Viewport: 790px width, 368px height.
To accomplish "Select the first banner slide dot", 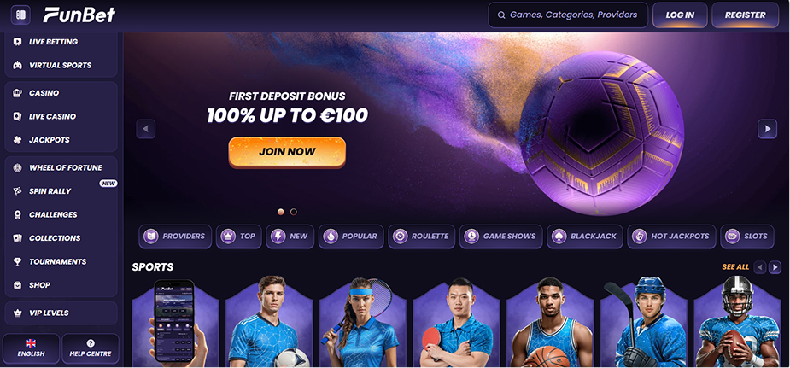I will click(x=281, y=212).
